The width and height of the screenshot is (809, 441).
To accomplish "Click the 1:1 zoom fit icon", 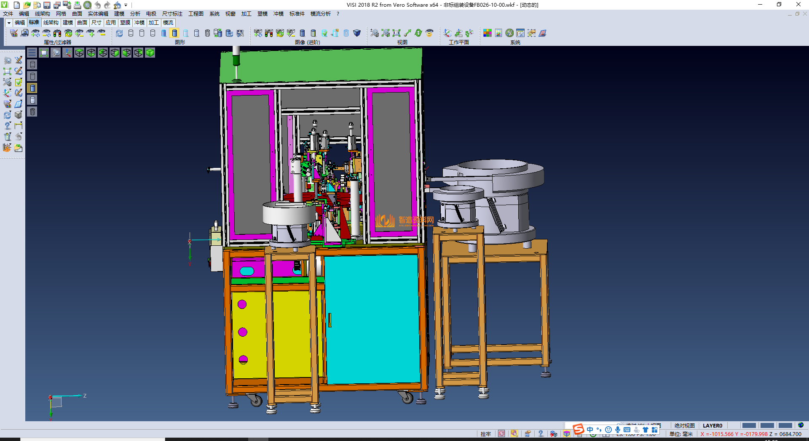I will pos(396,33).
